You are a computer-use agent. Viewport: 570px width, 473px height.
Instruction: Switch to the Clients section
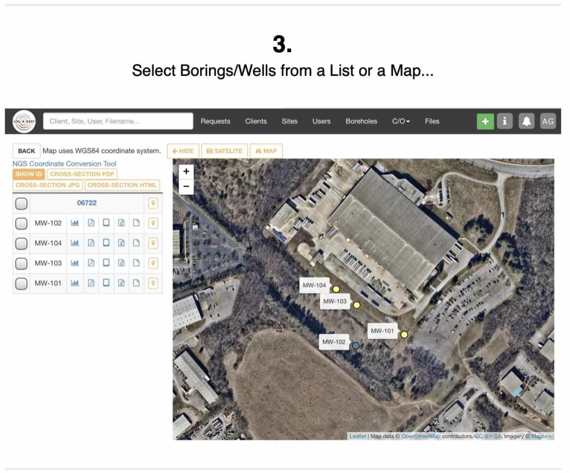[x=256, y=121]
